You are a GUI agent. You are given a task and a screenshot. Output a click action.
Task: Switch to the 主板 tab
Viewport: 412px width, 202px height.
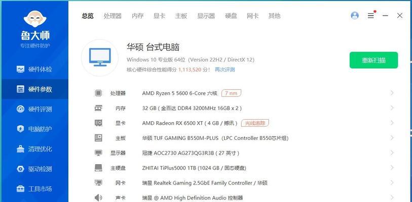coord(181,16)
